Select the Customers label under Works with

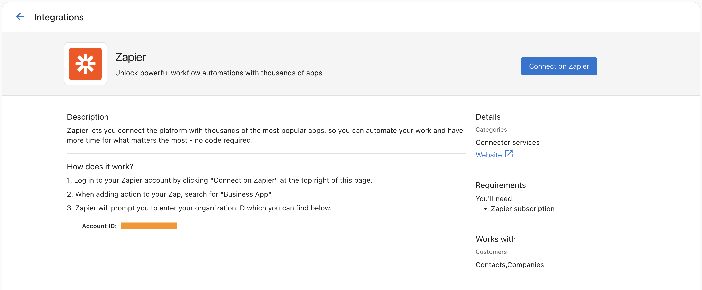(x=491, y=252)
